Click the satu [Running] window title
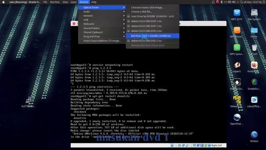 [25, 2]
